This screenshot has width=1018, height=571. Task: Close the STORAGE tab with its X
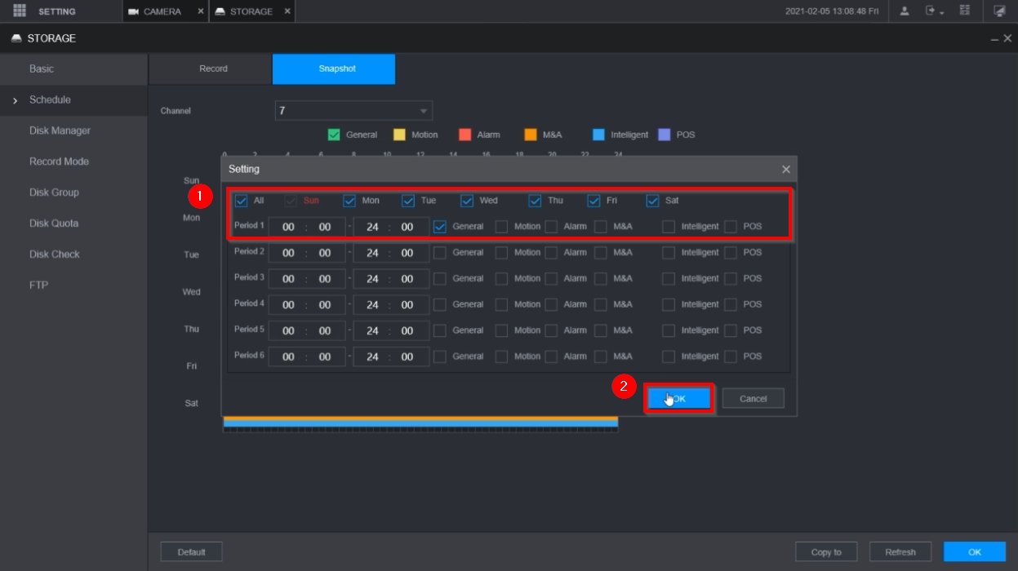point(287,11)
